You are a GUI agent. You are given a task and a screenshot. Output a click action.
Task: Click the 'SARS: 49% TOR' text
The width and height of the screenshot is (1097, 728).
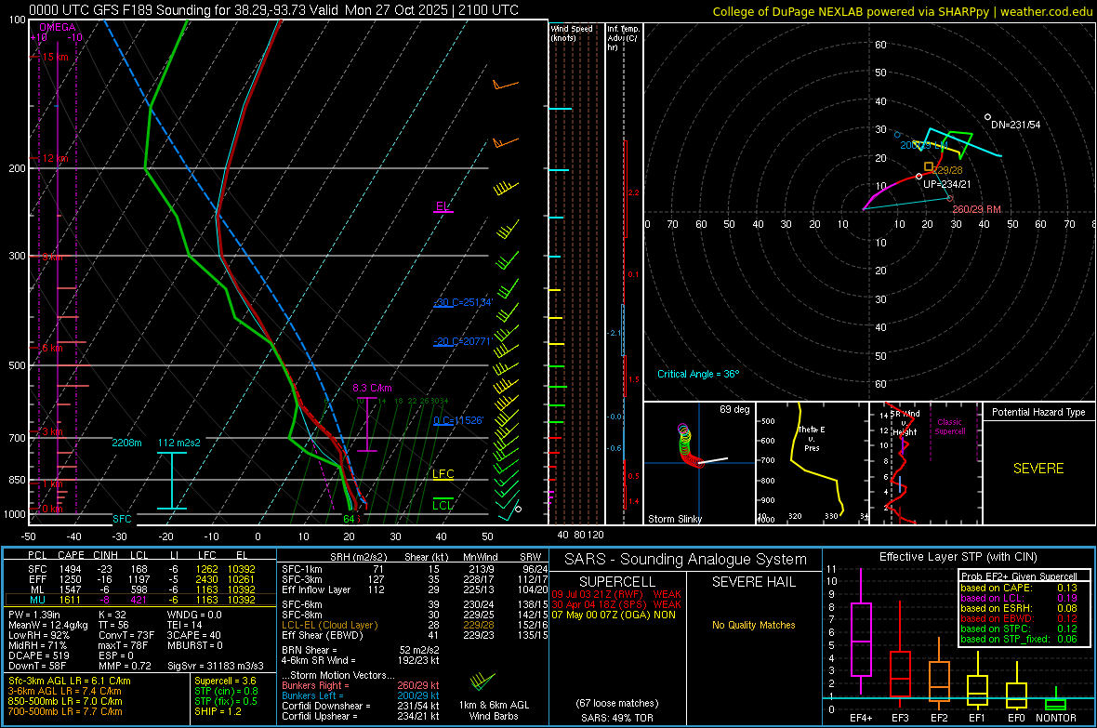coord(617,718)
